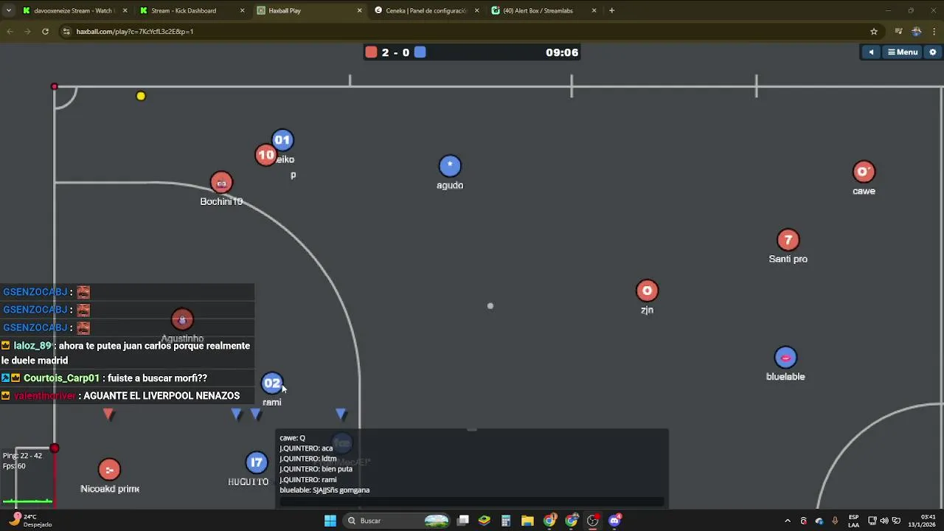The image size is (944, 531).
Task: Click red number 7 disc Santi pro
Action: pyautogui.click(x=788, y=240)
